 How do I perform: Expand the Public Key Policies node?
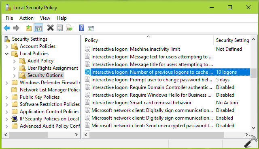tap(6, 97)
